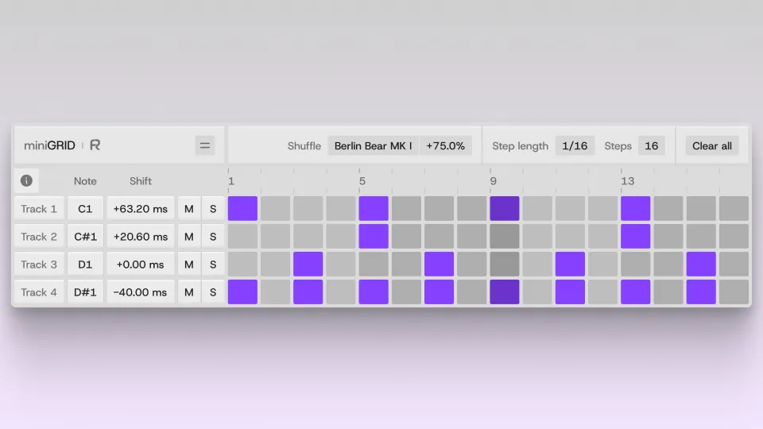Adjust the shuffle amount +75.0% value
This screenshot has height=429, width=763.
click(x=445, y=145)
